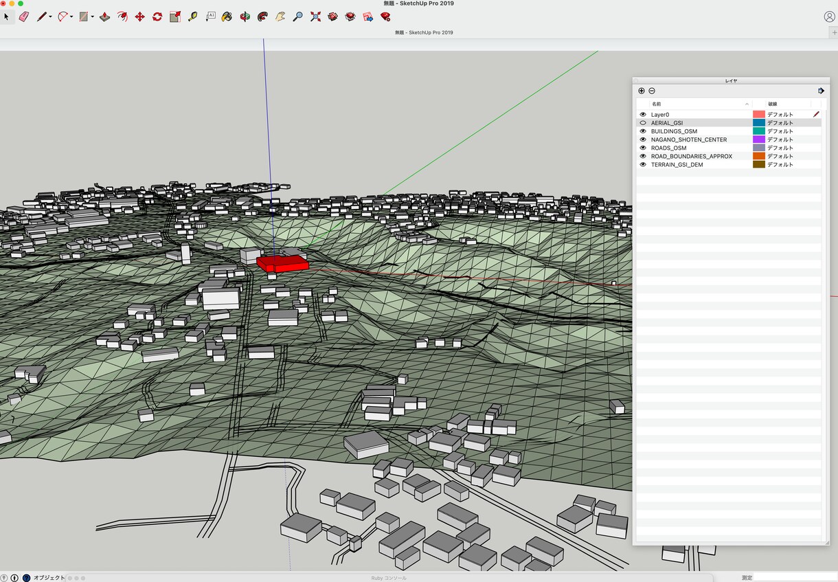Activate the Push/Pull tool
This screenshot has height=582, width=838.
click(x=104, y=16)
